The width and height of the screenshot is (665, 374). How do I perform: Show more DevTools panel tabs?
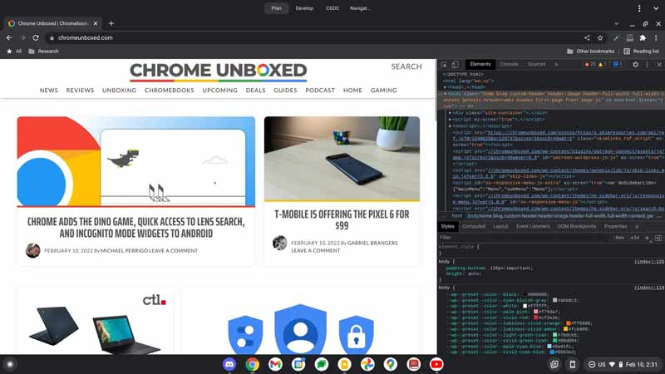click(x=556, y=65)
